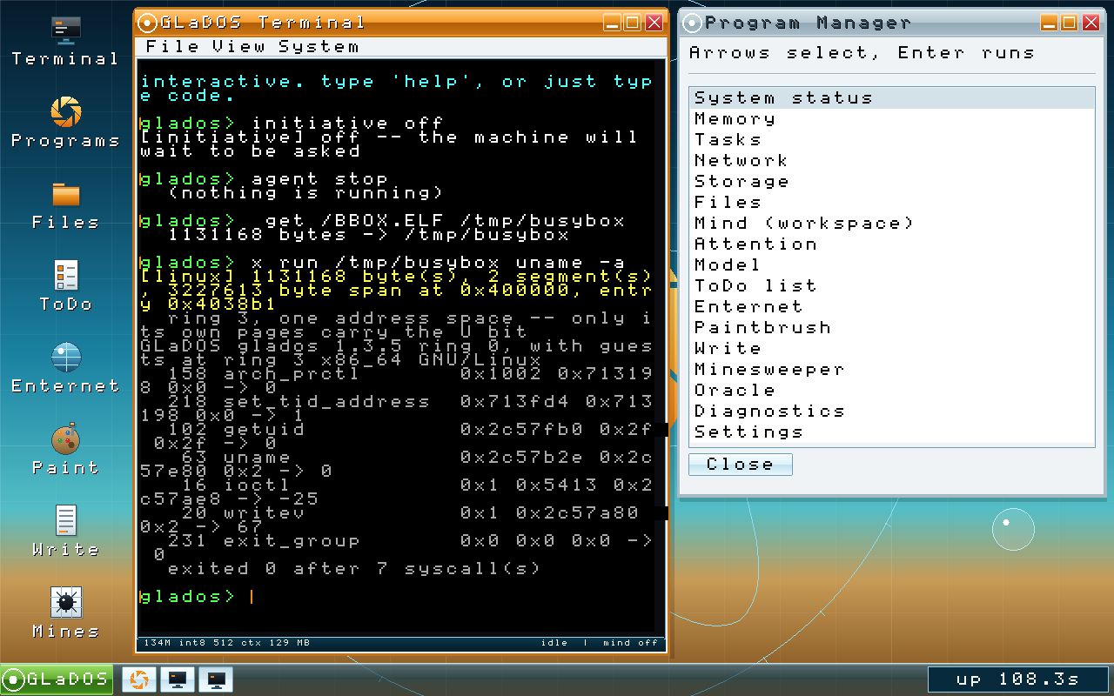Click 'idle' in the Terminal status bar
The image size is (1114, 696).
(554, 643)
